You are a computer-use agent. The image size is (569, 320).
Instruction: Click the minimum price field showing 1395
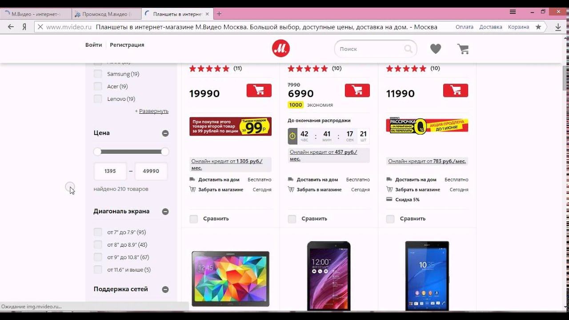point(110,171)
